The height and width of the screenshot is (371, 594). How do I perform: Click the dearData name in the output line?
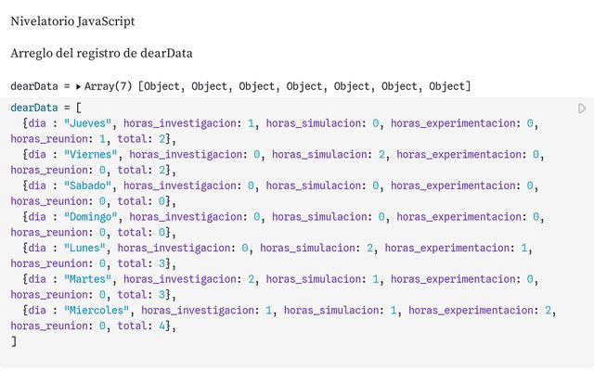[34, 86]
